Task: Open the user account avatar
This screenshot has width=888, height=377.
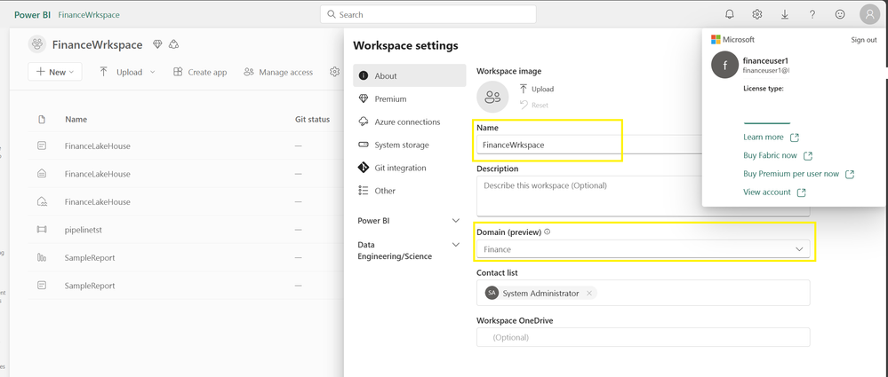Action: click(x=868, y=14)
